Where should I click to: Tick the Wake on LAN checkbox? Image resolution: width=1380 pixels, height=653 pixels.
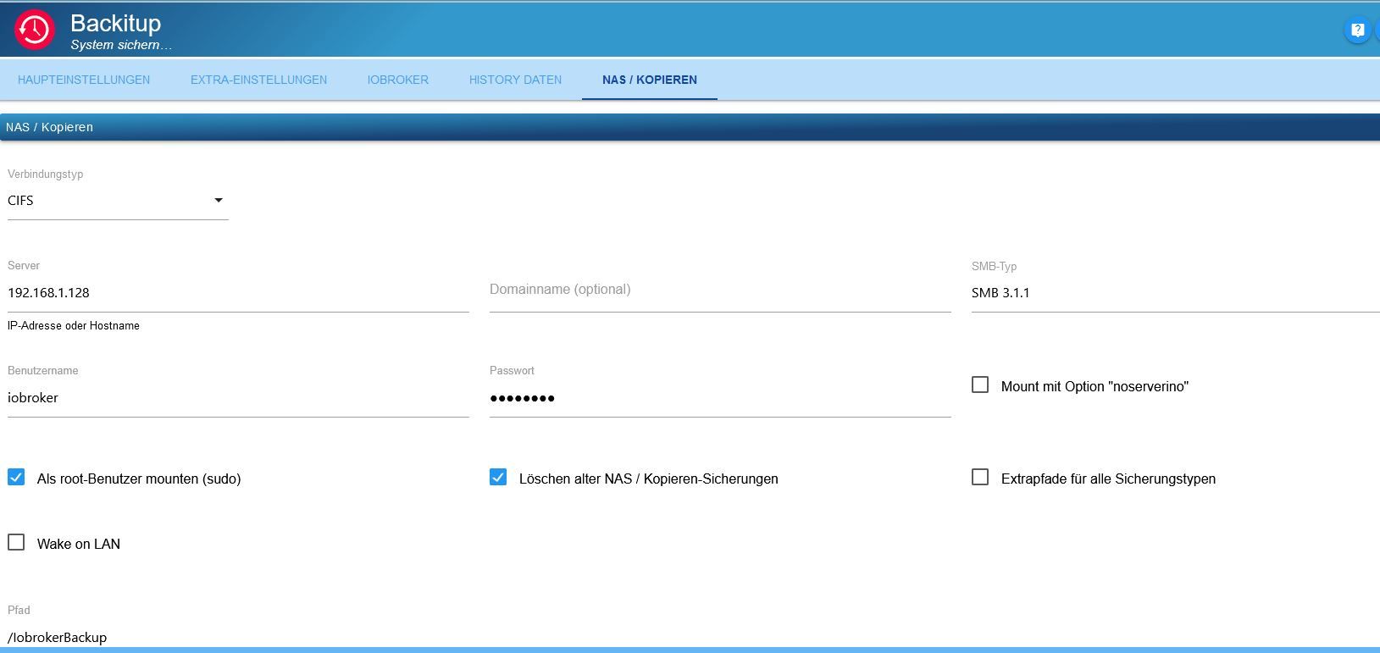point(16,543)
